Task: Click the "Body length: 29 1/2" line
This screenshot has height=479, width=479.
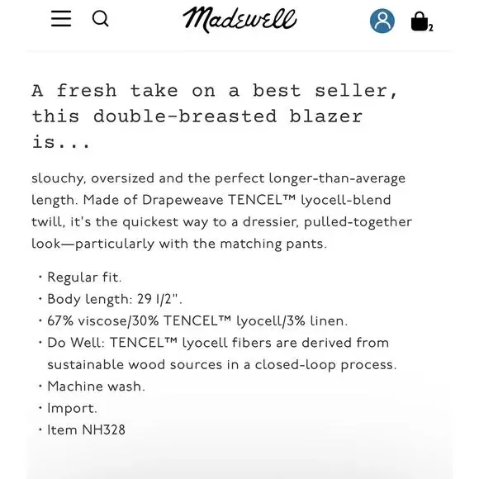Action: [115, 299]
